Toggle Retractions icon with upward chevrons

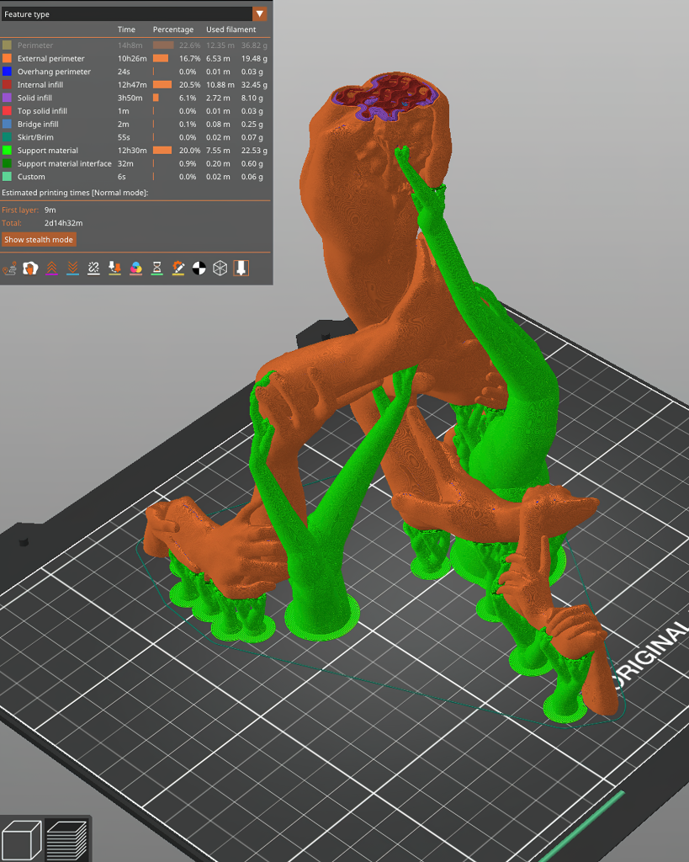(x=51, y=269)
